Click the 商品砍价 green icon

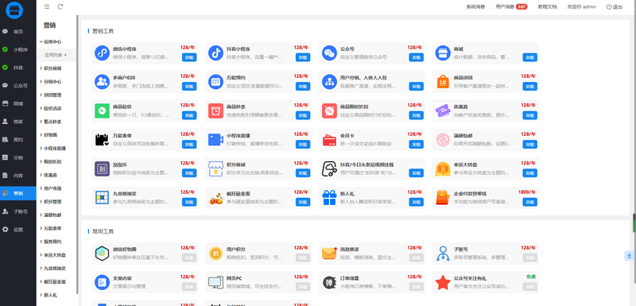pos(103,110)
